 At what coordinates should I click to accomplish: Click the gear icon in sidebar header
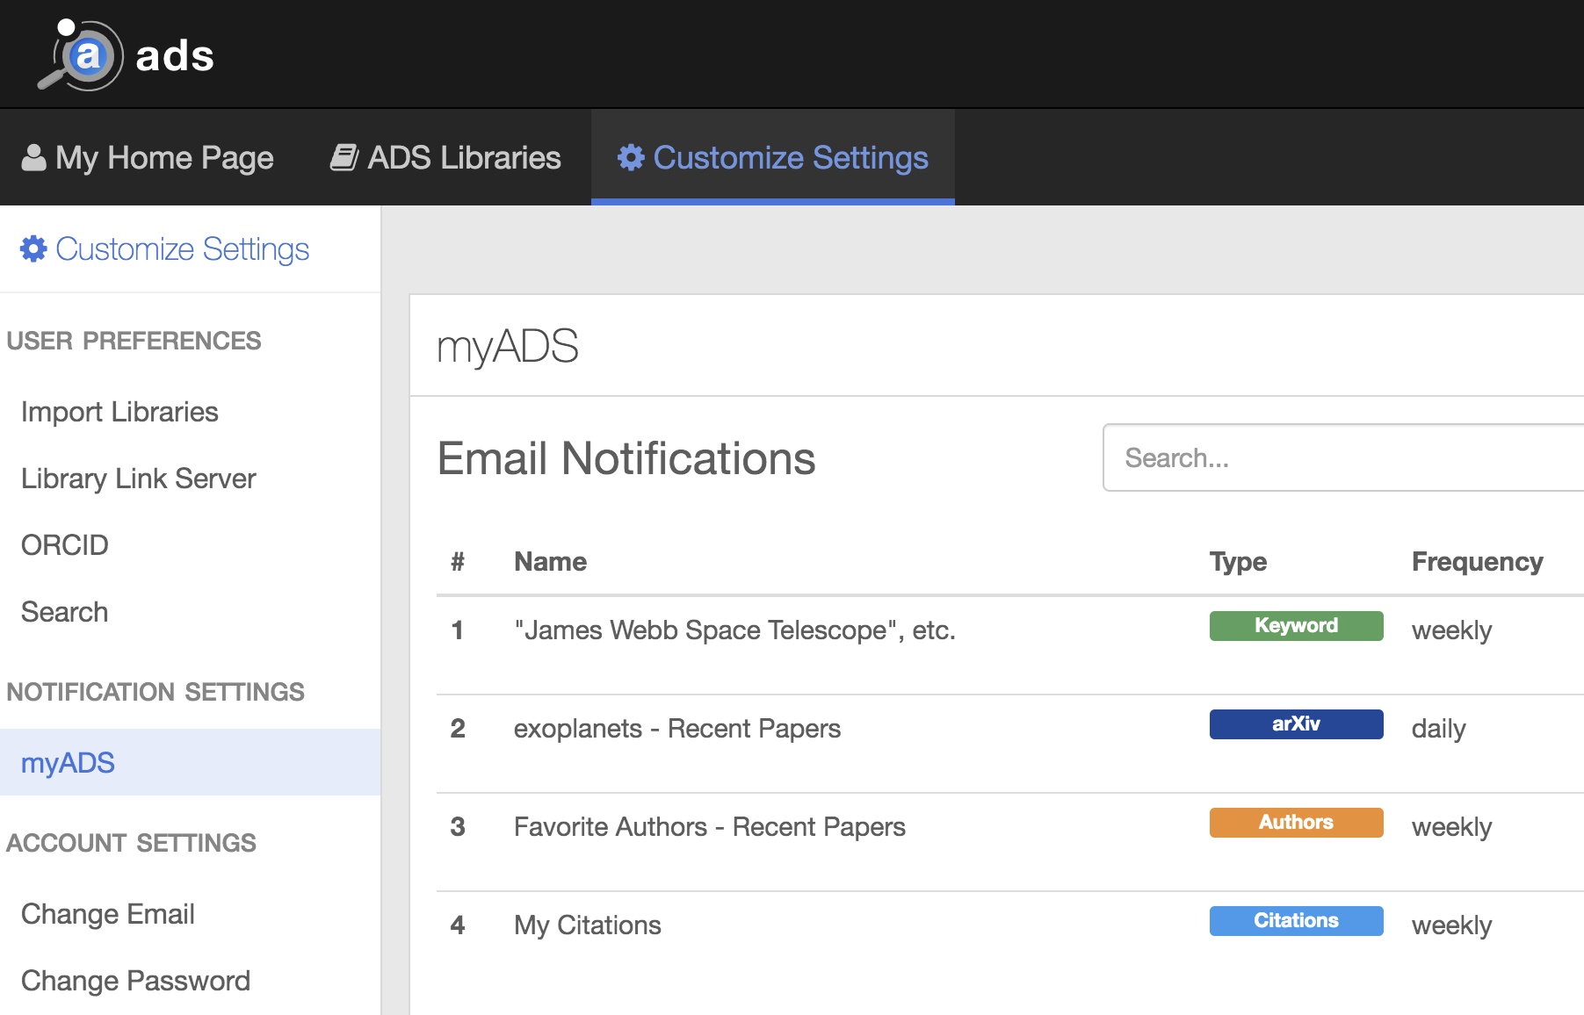coord(33,249)
